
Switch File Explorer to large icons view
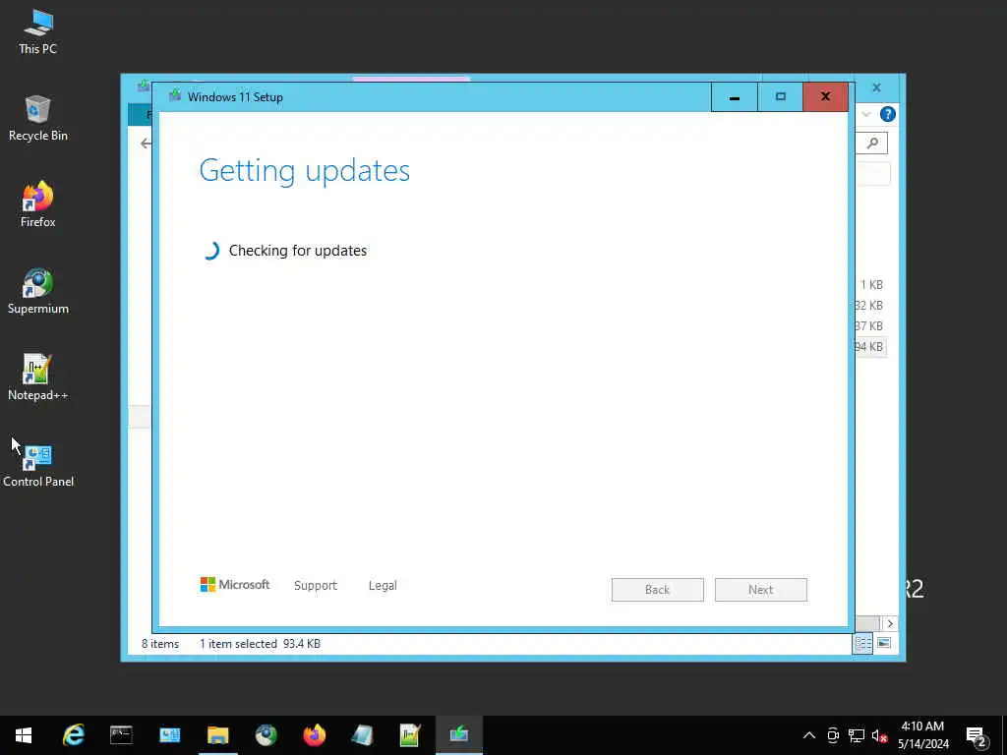coord(884,643)
